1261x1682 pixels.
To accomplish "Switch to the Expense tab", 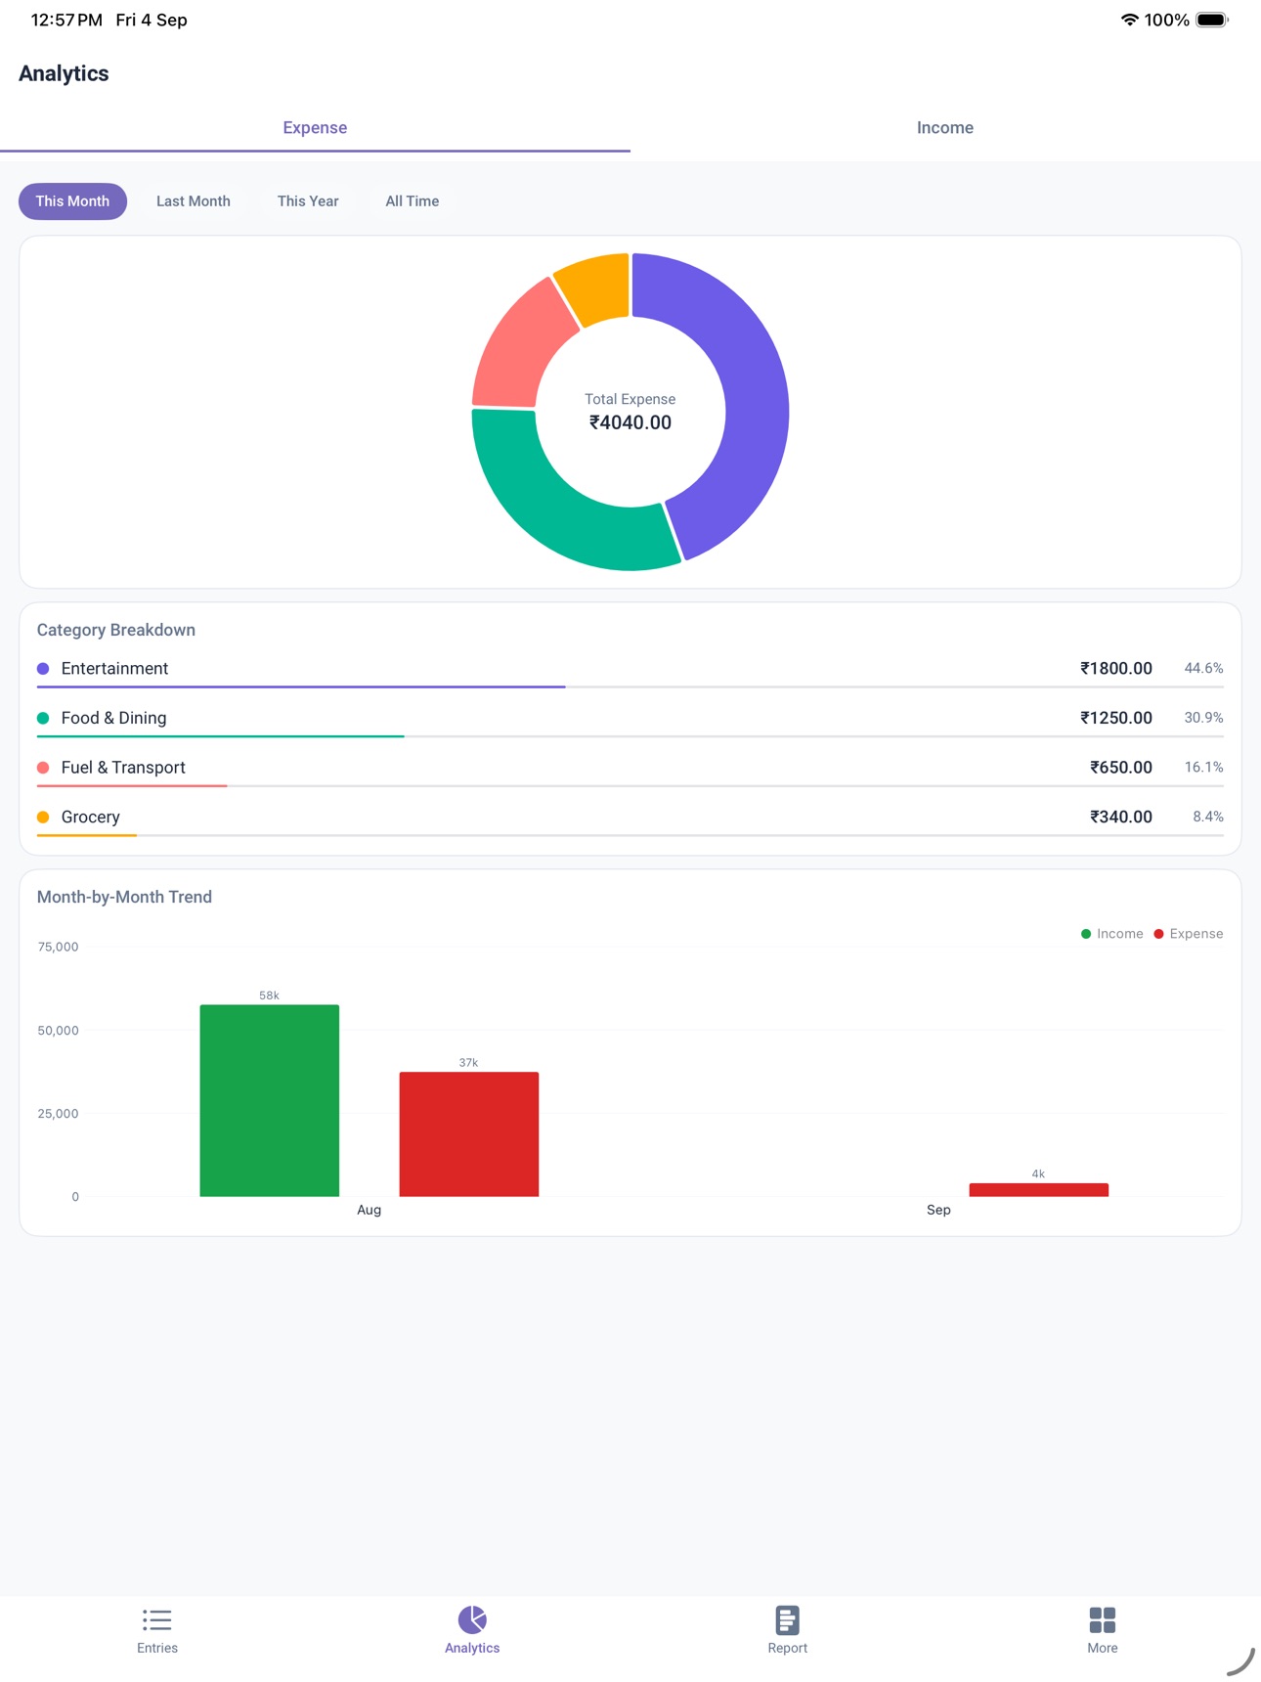I will (x=315, y=128).
